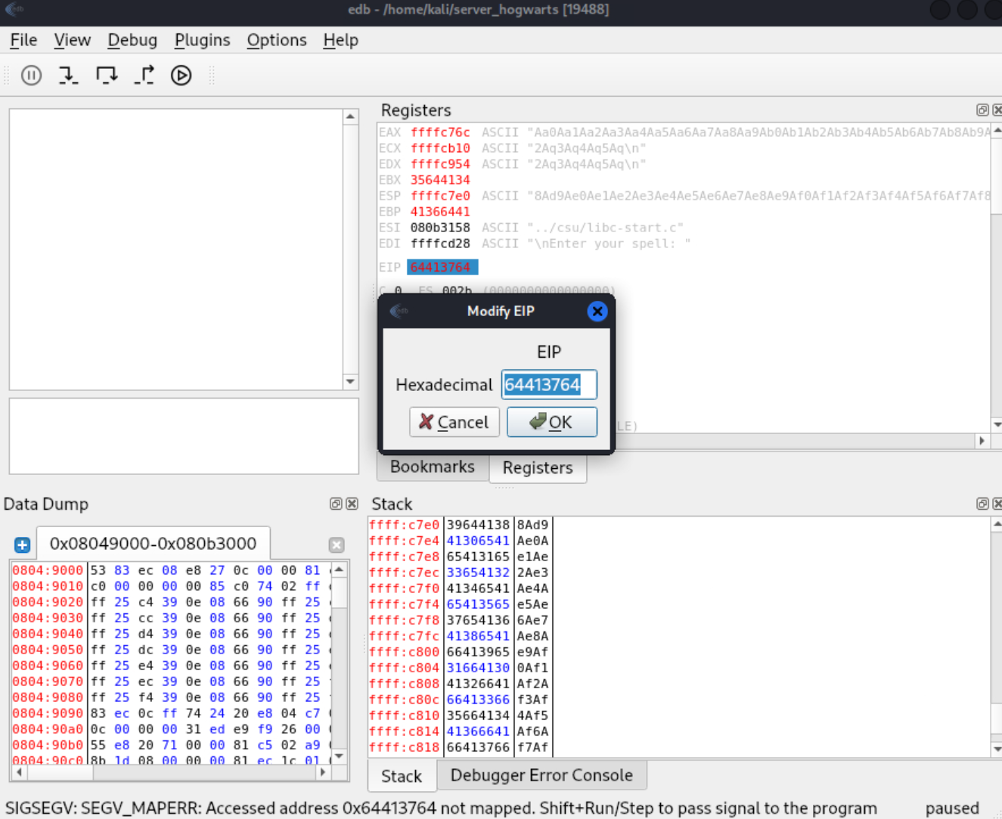Click Registers panel scroll-right arrow
Screen dimensions: 1002x819
point(982,440)
